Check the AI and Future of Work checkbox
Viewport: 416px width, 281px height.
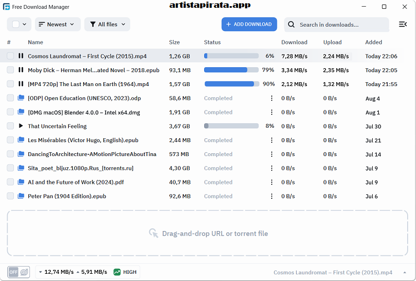pyautogui.click(x=11, y=182)
